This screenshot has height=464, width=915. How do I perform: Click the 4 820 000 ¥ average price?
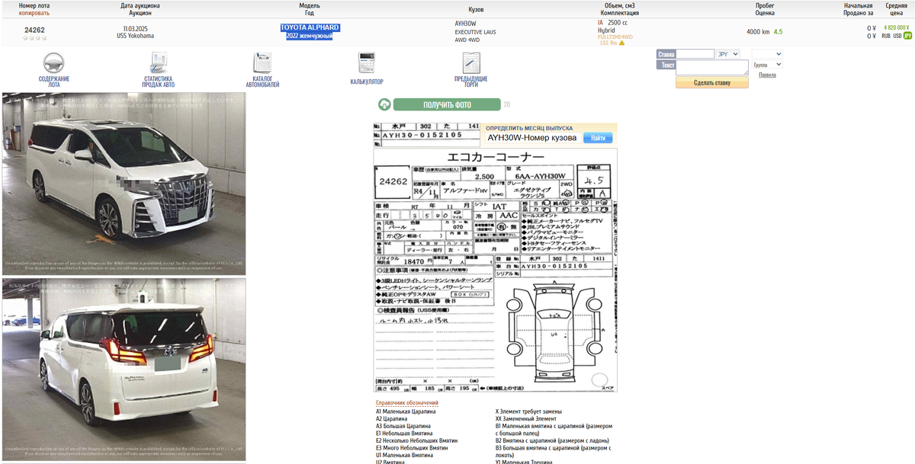[x=897, y=27]
